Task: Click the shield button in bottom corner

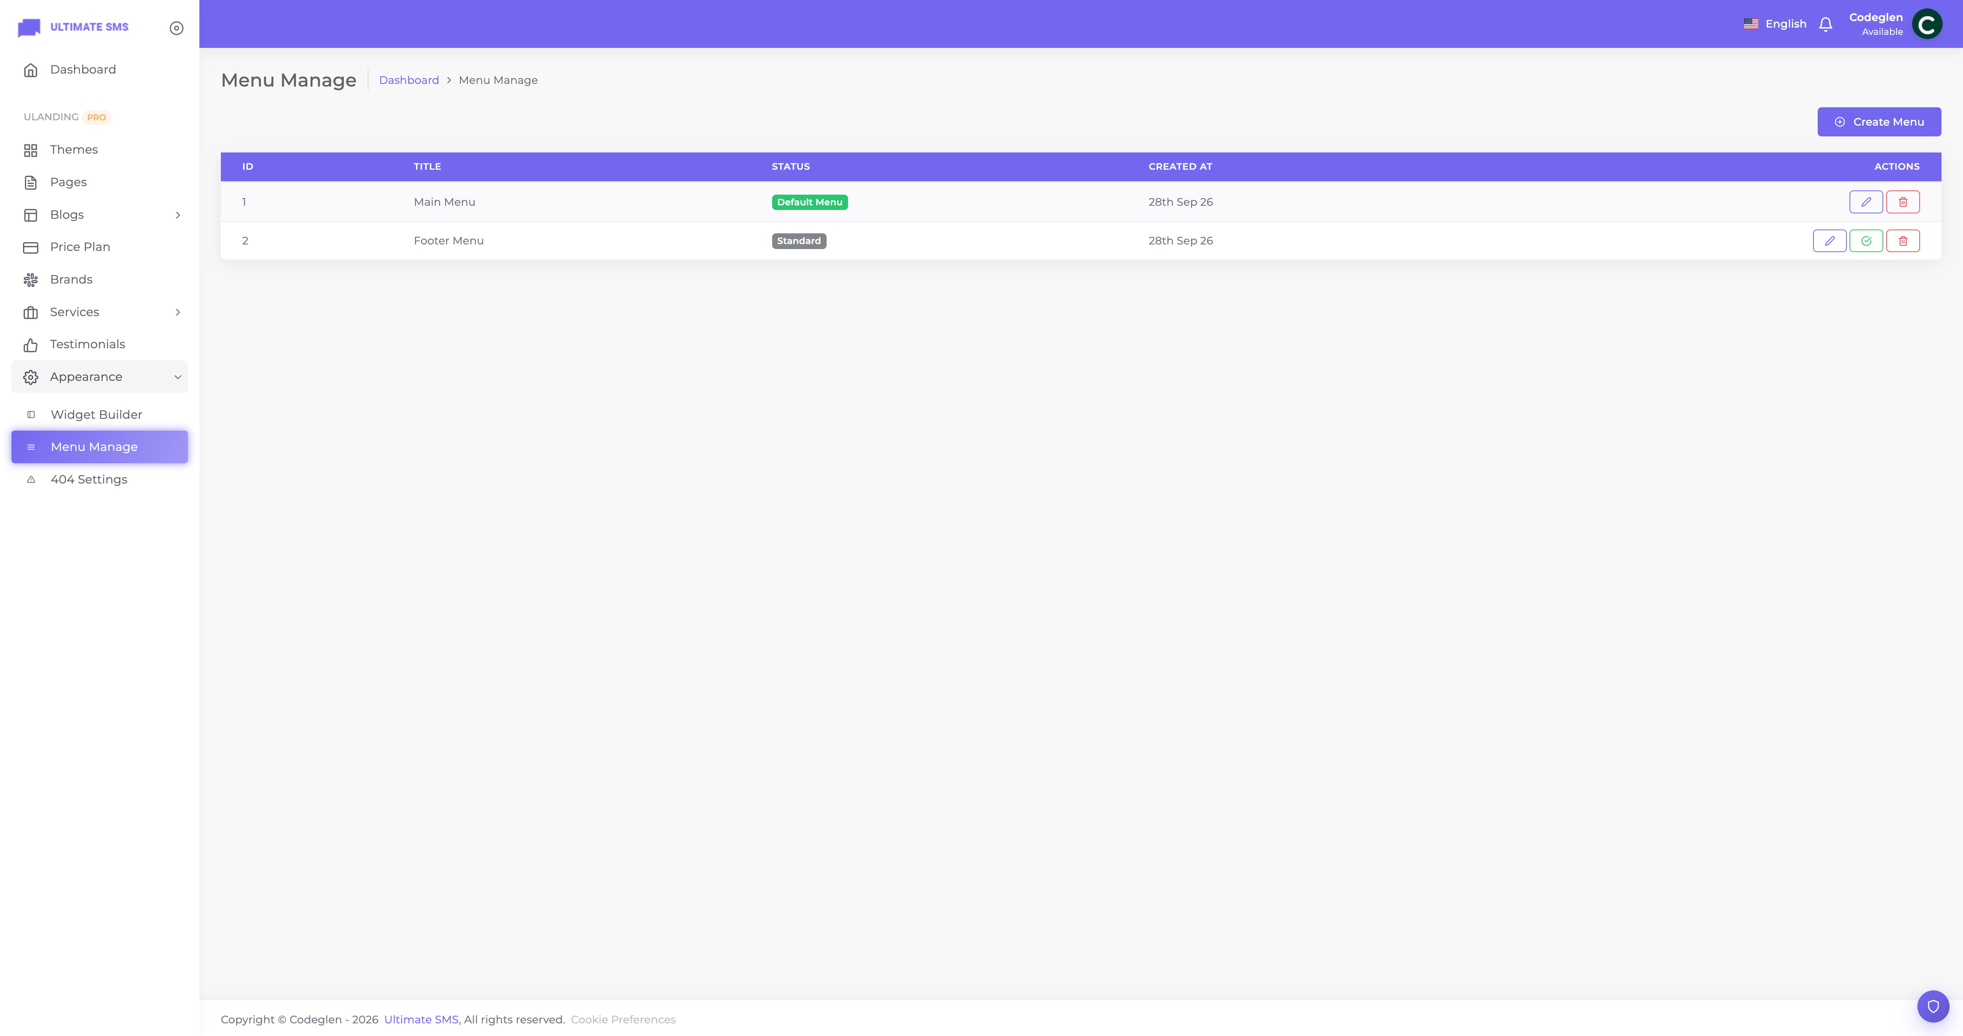Action: 1932,1006
